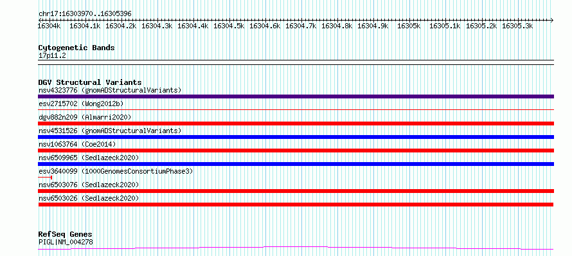572x256 pixels.
Task: Click the red bar under dgv882n209
Action: pyautogui.click(x=296, y=123)
